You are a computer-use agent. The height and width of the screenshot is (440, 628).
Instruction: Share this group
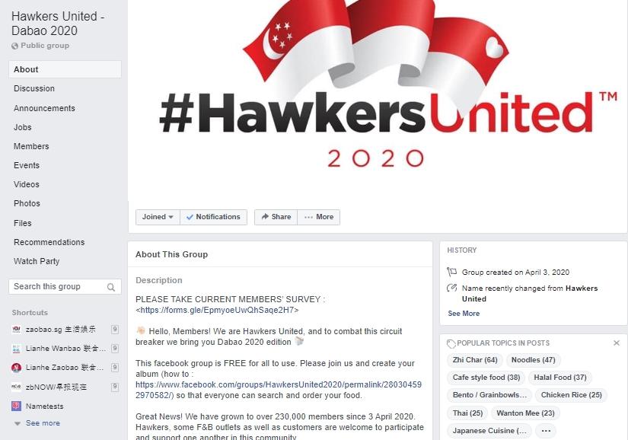(x=276, y=217)
